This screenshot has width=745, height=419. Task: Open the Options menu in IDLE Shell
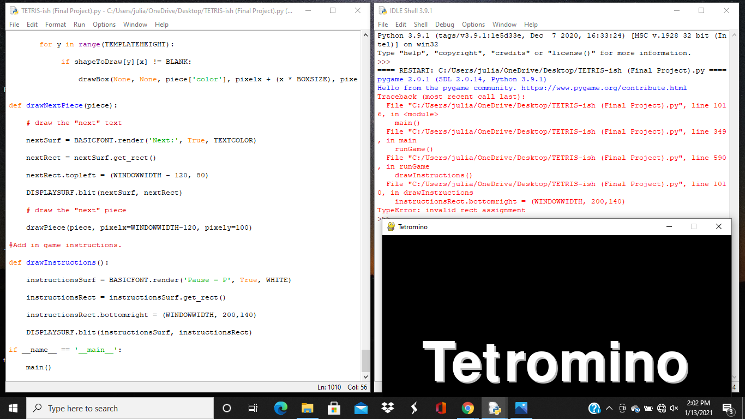coord(473,24)
